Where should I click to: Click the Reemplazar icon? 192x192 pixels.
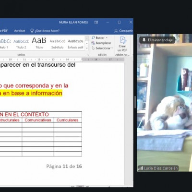coord(93,43)
